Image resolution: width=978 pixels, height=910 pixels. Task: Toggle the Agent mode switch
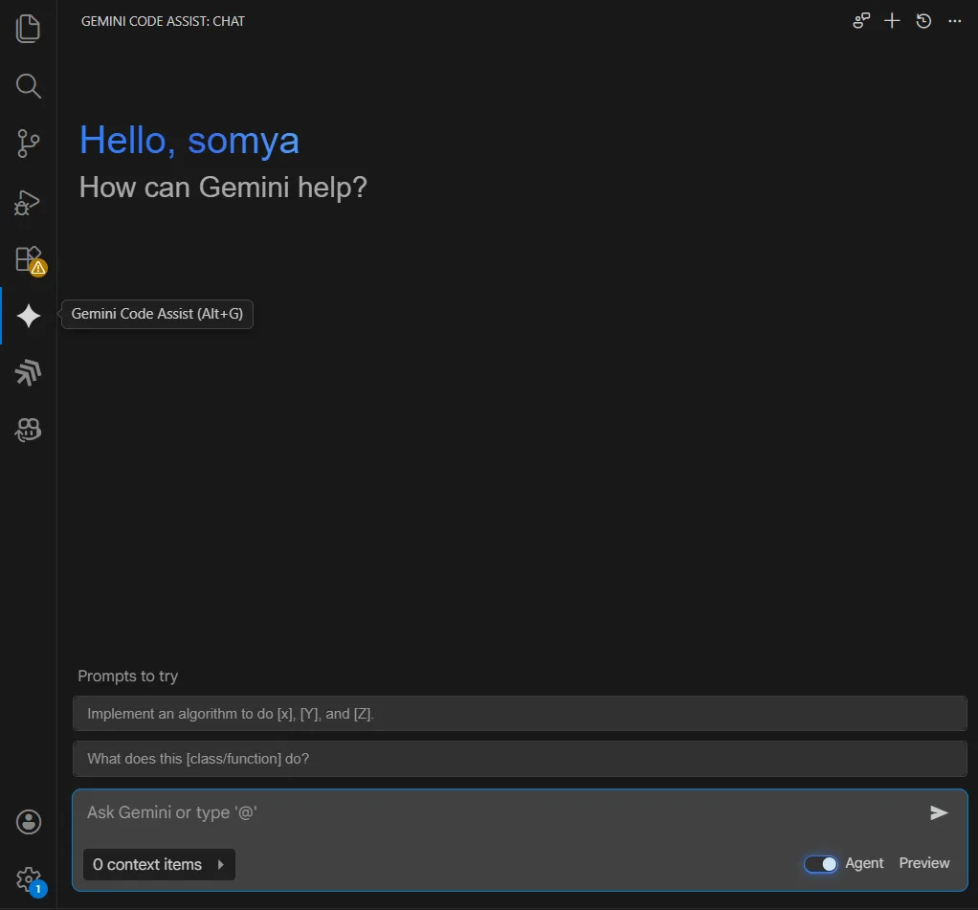coord(821,864)
